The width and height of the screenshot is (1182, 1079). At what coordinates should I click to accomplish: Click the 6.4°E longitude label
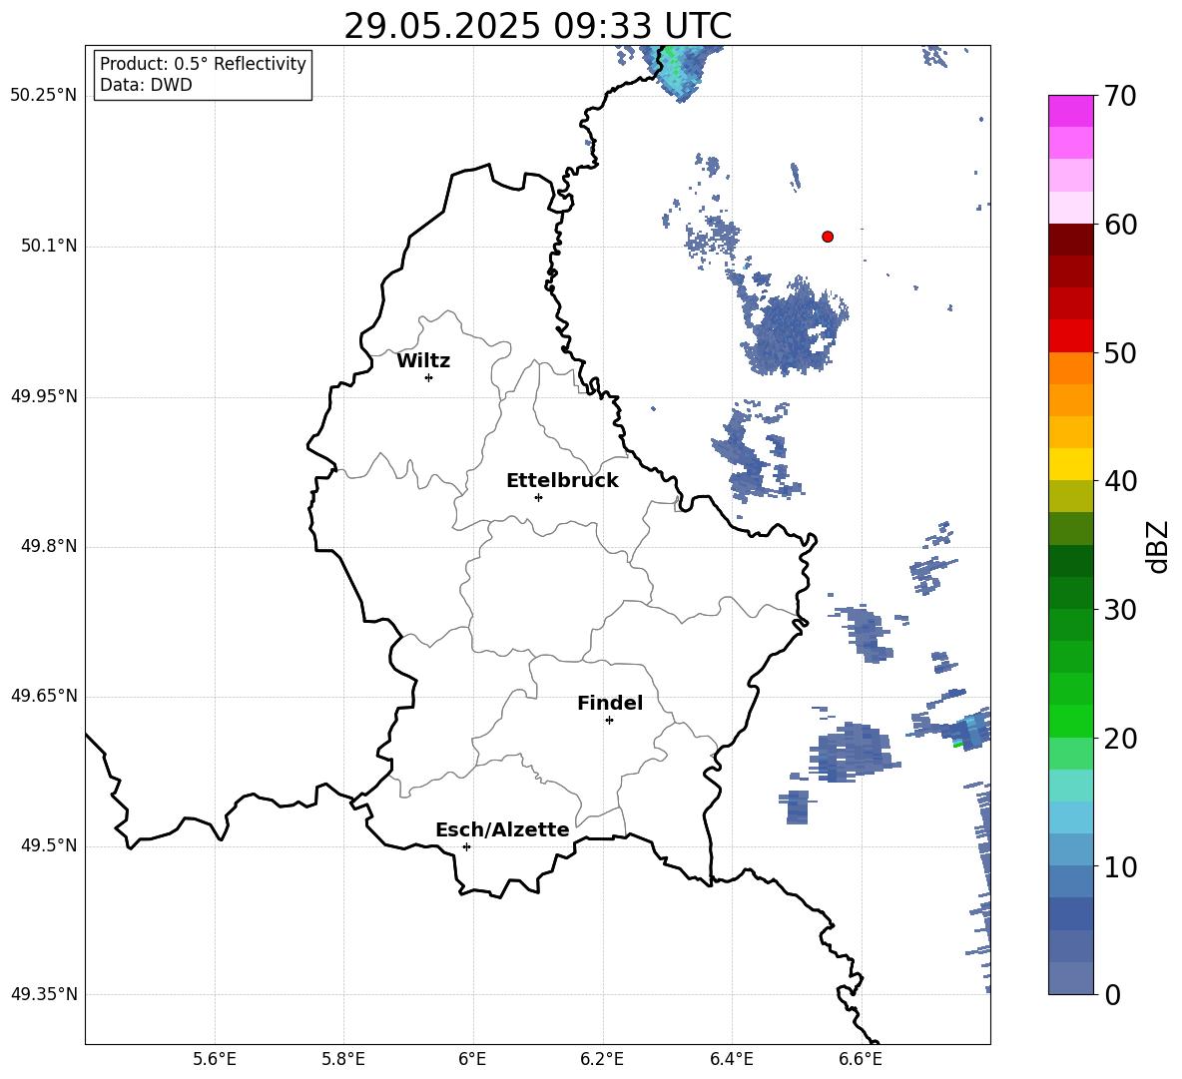tap(731, 1059)
